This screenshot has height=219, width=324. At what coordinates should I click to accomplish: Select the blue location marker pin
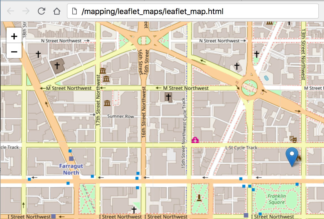point(292,156)
